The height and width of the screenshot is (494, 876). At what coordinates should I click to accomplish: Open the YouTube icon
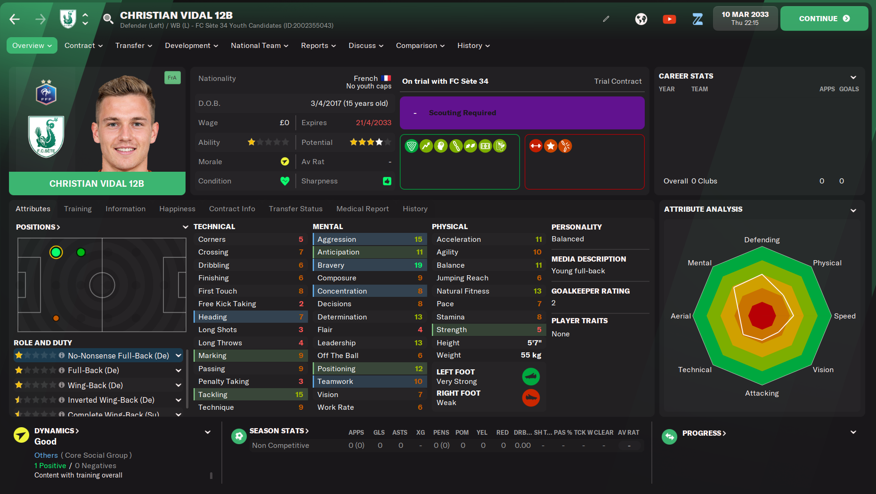pos(669,19)
